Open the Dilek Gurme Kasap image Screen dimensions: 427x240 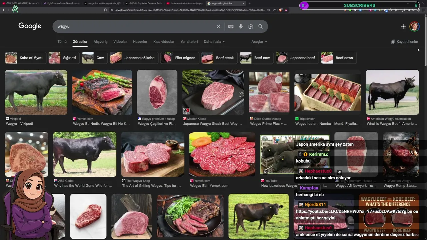pyautogui.click(x=269, y=92)
